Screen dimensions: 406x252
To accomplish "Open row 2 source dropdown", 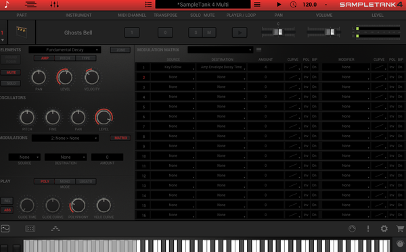I will (173, 77).
